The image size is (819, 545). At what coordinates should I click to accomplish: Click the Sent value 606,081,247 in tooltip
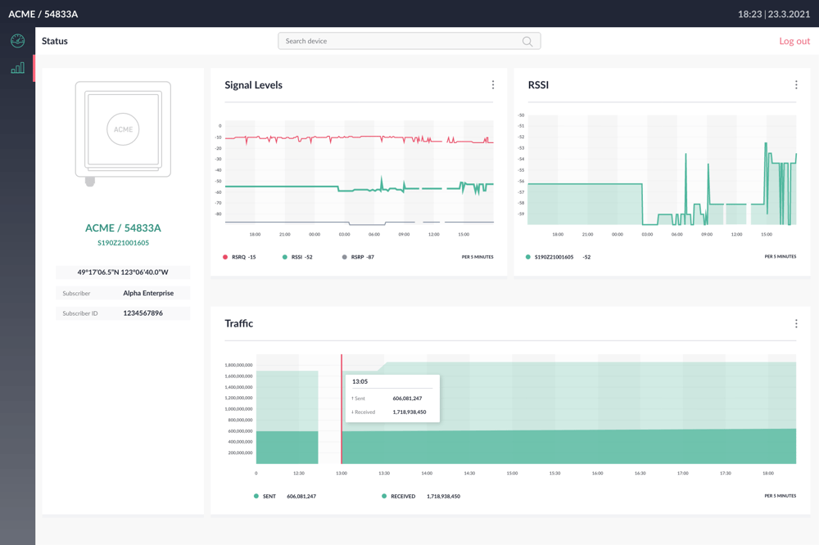pos(407,399)
